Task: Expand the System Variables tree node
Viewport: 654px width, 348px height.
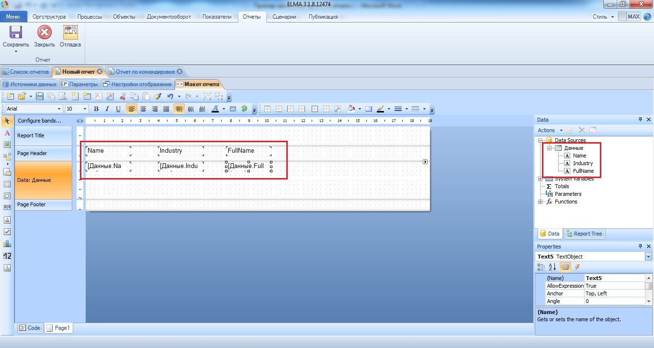Action: pos(541,179)
